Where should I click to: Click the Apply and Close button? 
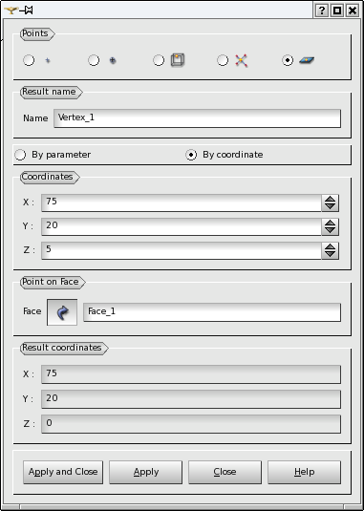coord(63,472)
